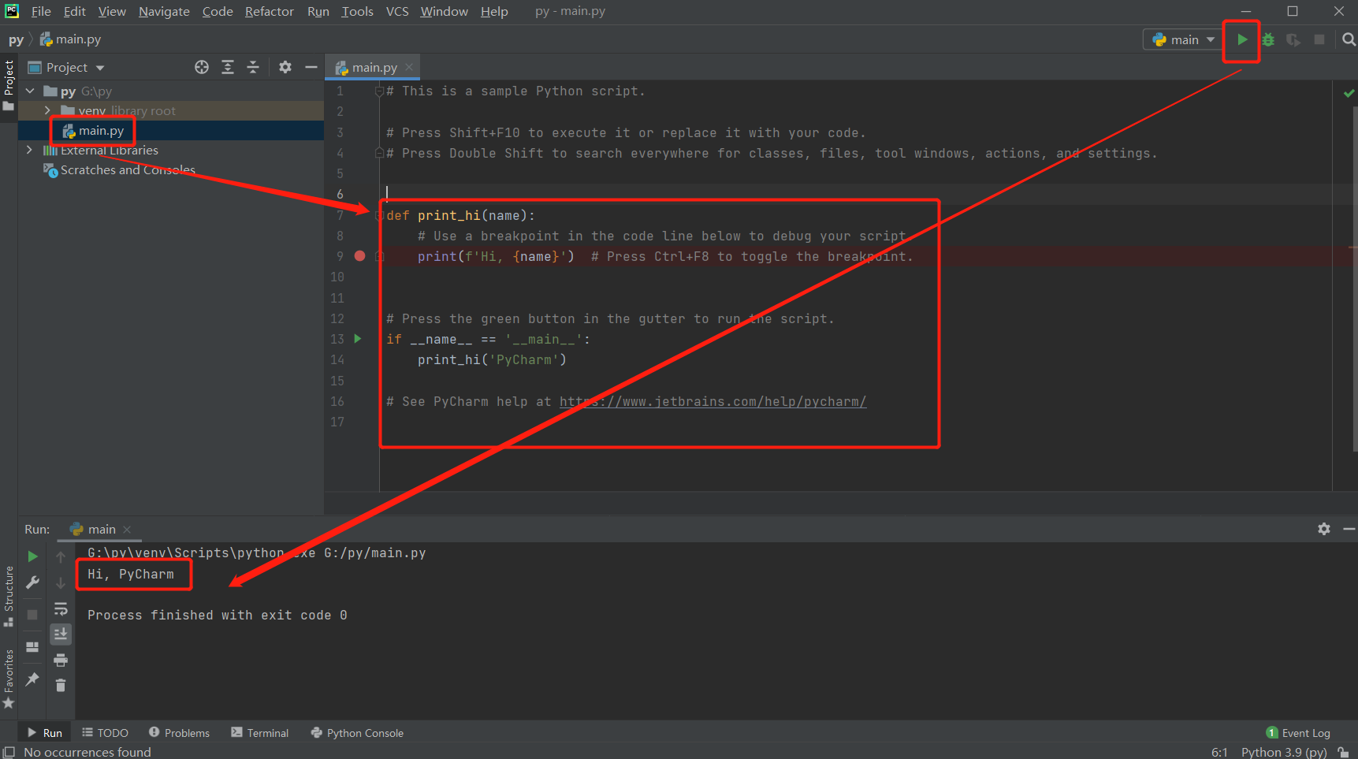Open the Python Console tool window
The height and width of the screenshot is (759, 1358).
pyautogui.click(x=357, y=732)
